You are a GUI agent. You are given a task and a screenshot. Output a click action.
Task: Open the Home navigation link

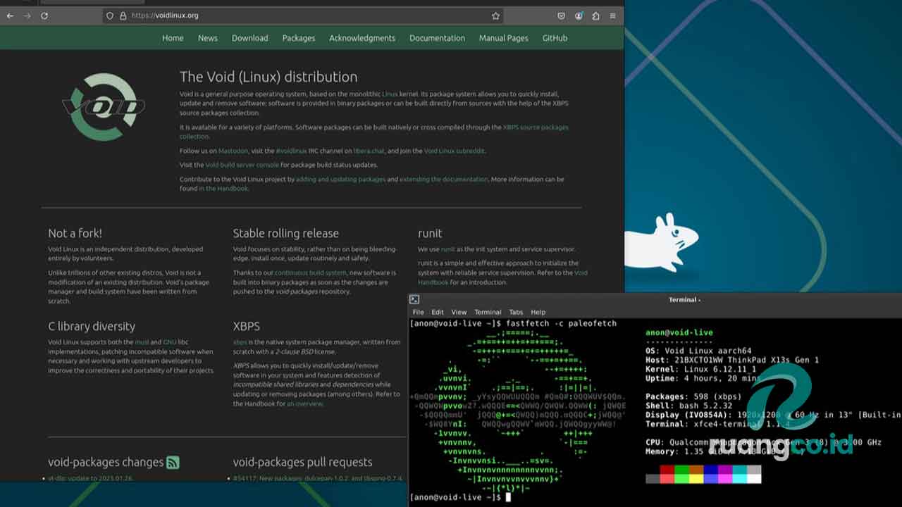pos(173,38)
